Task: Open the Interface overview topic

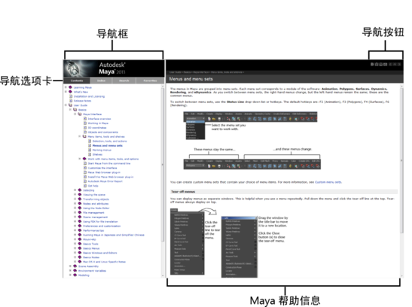Action: coord(99,119)
